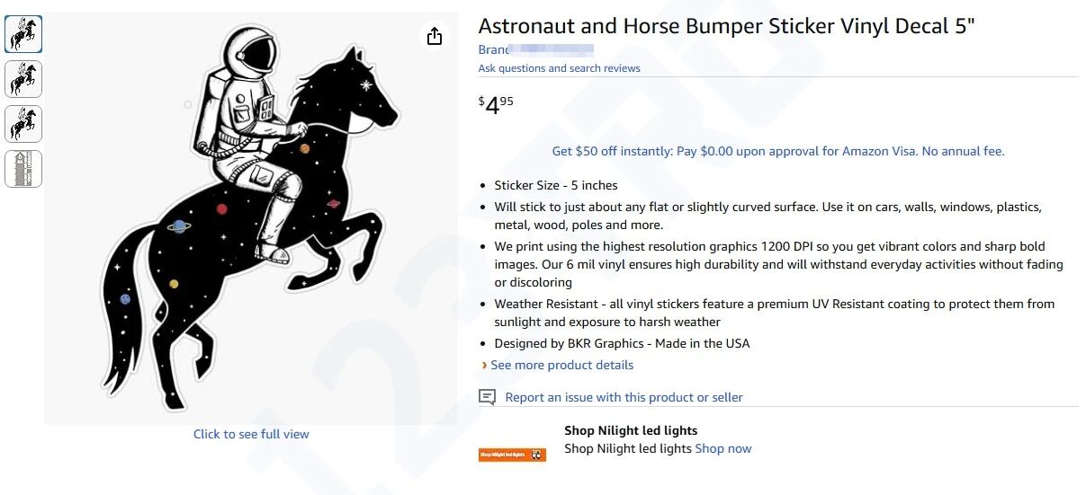
Task: Click the report issue speech-bubble icon
Action: pyautogui.click(x=487, y=397)
